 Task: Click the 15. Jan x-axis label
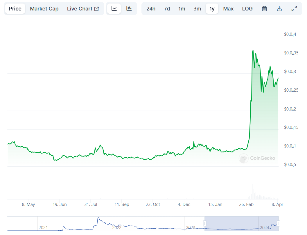click(x=215, y=204)
